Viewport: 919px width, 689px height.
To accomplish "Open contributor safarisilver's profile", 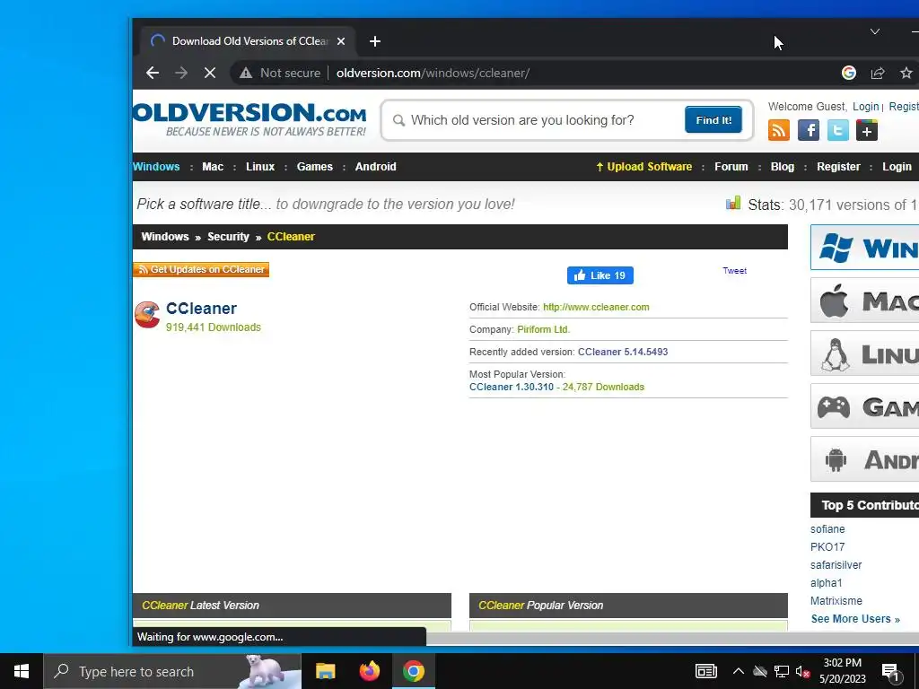I will (x=836, y=565).
